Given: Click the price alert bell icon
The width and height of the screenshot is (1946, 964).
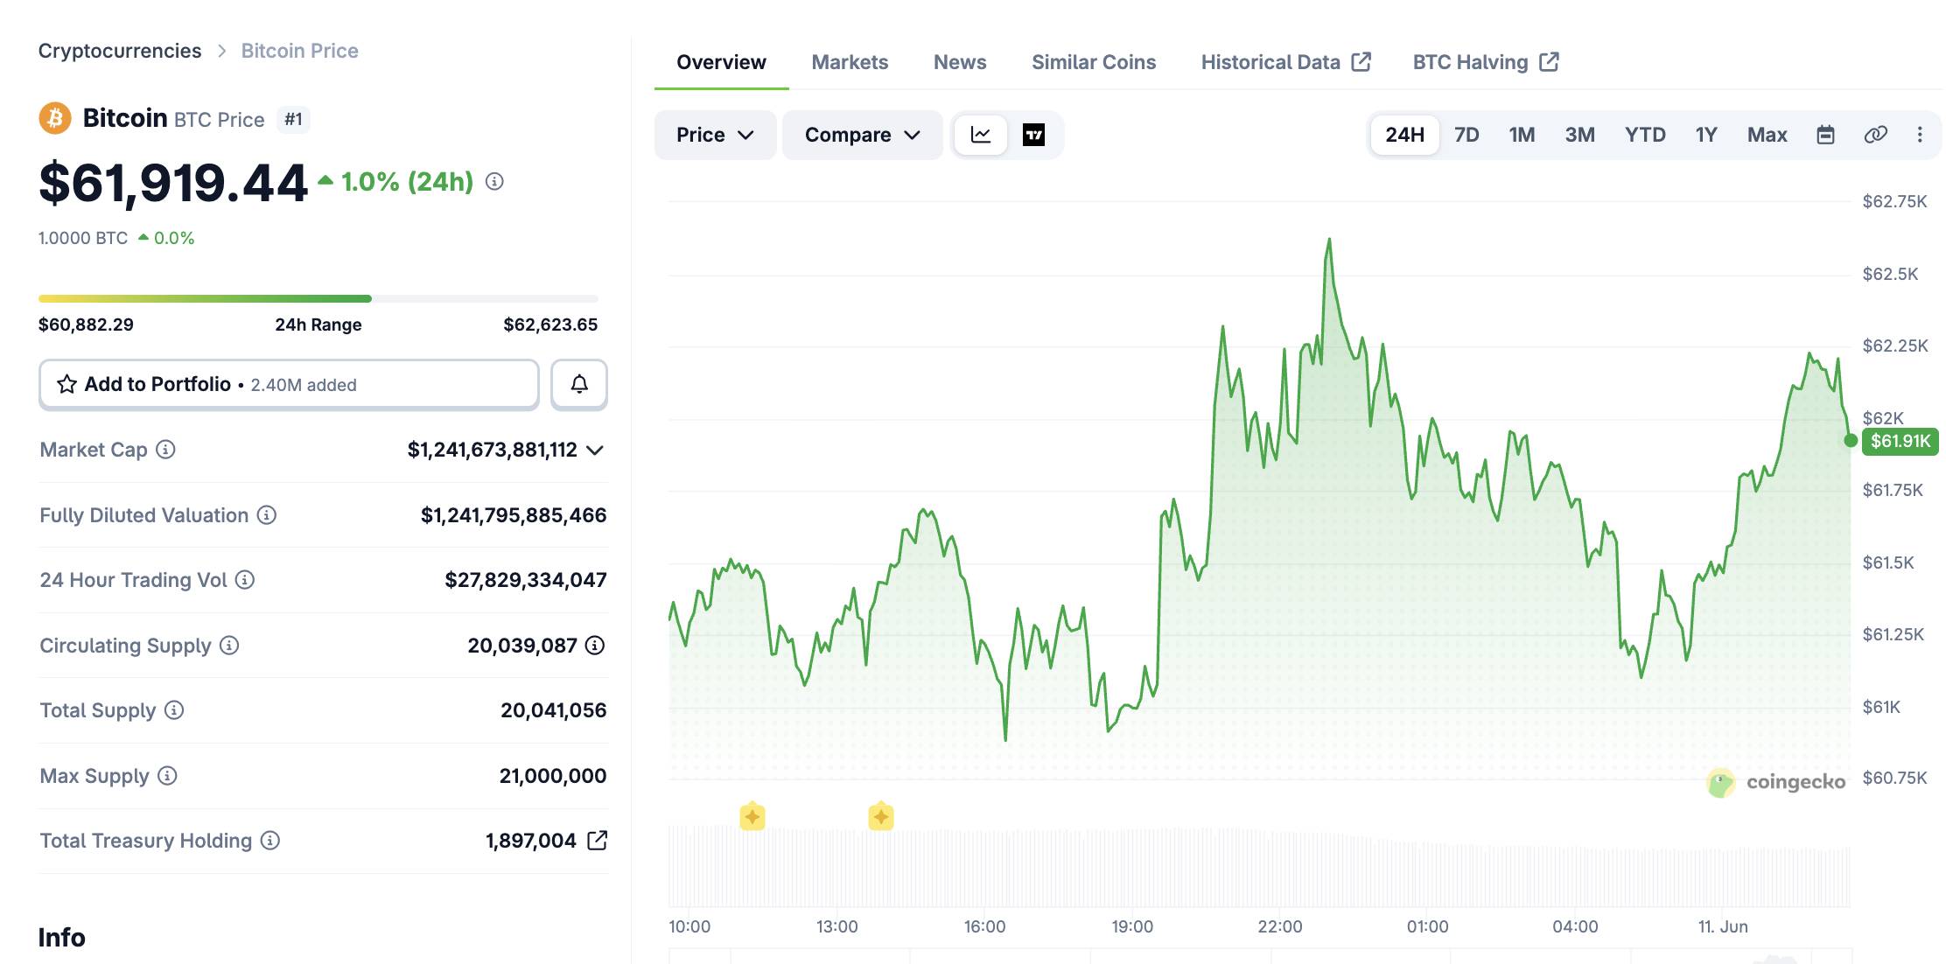Looking at the screenshot, I should pyautogui.click(x=579, y=384).
